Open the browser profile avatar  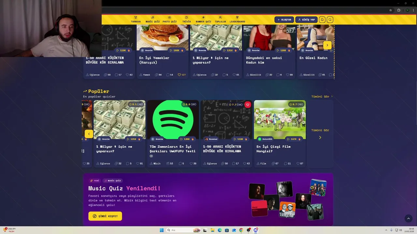pos(407,10)
